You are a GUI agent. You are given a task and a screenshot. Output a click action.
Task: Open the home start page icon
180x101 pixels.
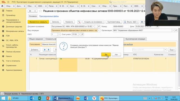pyautogui.click(x=2, y=6)
